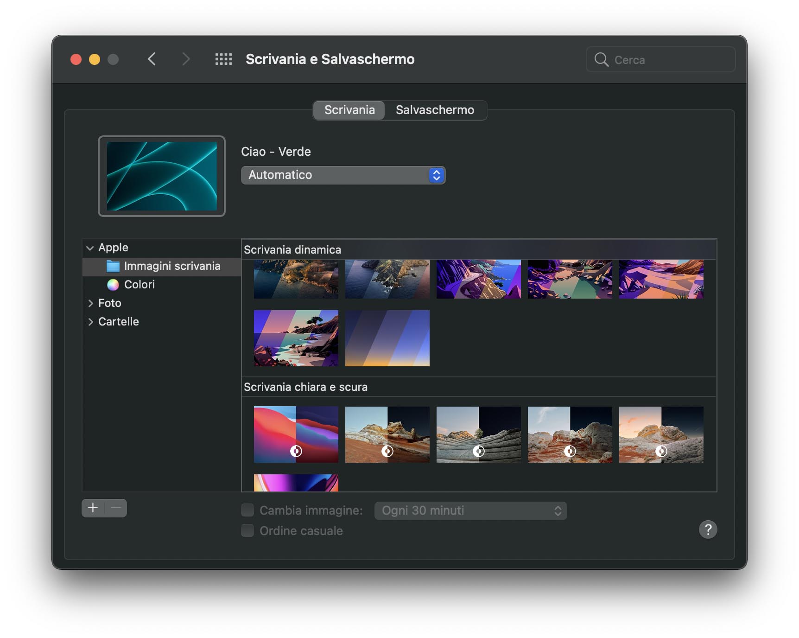Viewport: 799px width, 638px height.
Task: Open the Automatico dropdown menu
Action: pyautogui.click(x=343, y=175)
